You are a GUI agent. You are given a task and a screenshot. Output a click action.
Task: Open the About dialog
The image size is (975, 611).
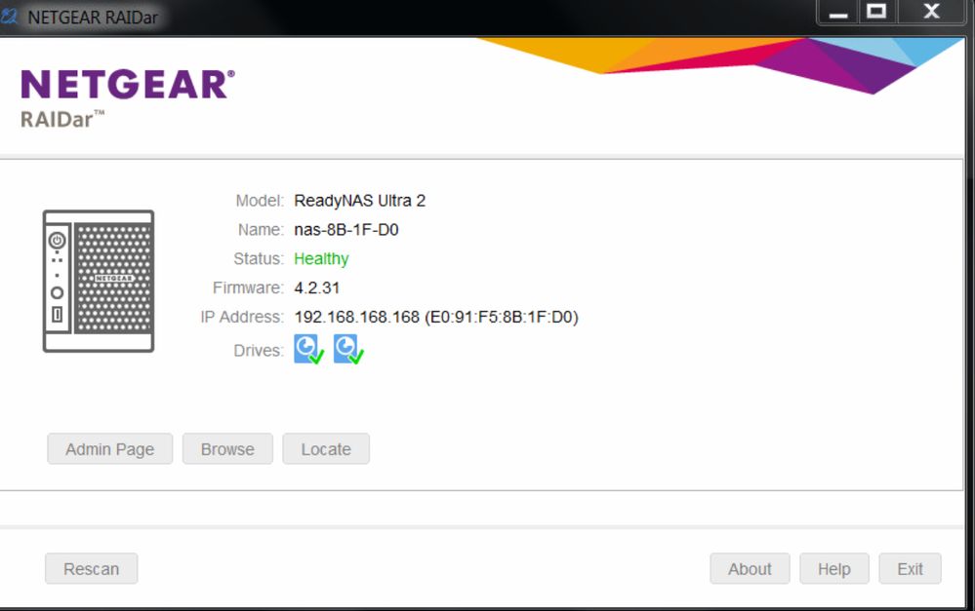(750, 569)
